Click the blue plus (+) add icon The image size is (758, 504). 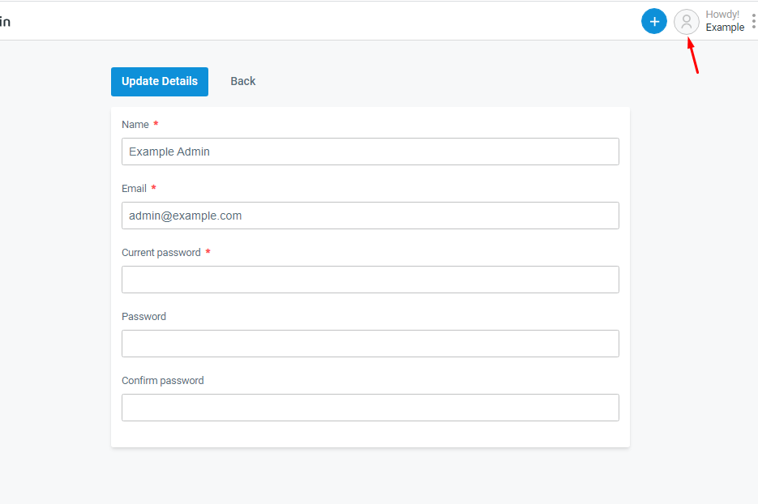(653, 21)
